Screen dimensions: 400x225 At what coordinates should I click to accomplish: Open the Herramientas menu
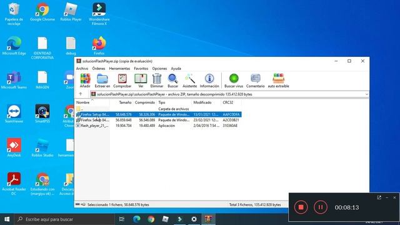119,69
